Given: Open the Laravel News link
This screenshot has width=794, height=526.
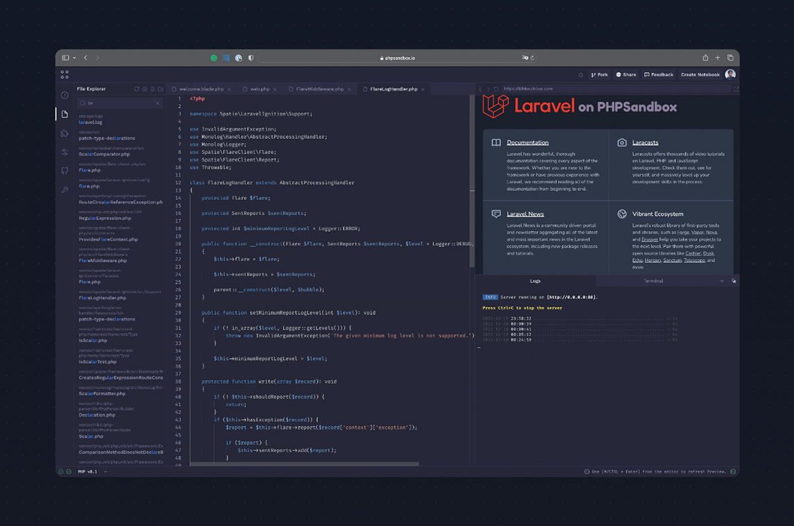Looking at the screenshot, I should coord(525,214).
